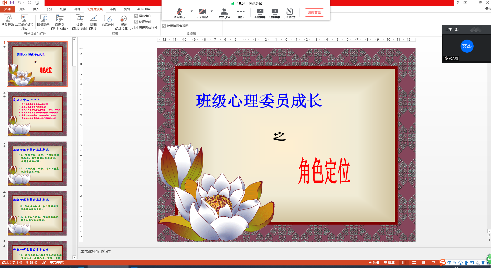The height and width of the screenshot is (268, 491).
Task: Toggle Sogou Chinese/English mode (中)
Action: (x=449, y=263)
